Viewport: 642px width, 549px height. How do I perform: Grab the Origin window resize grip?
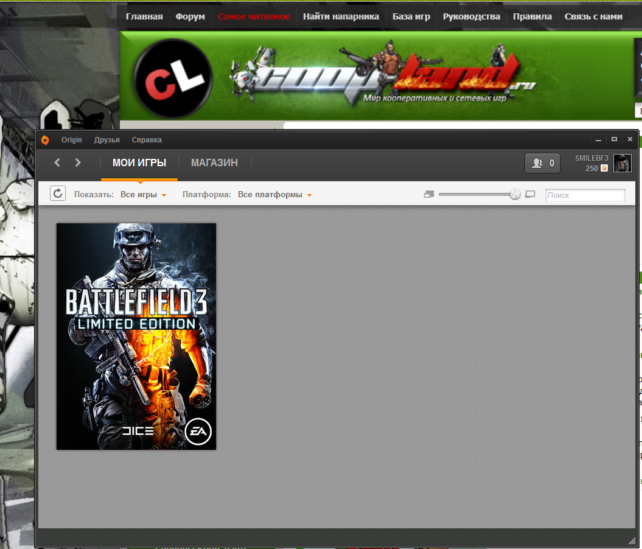632,541
